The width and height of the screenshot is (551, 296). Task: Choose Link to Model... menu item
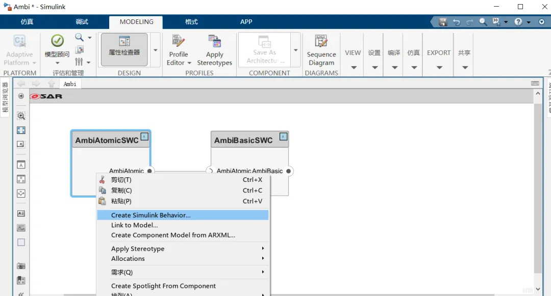pos(183,225)
